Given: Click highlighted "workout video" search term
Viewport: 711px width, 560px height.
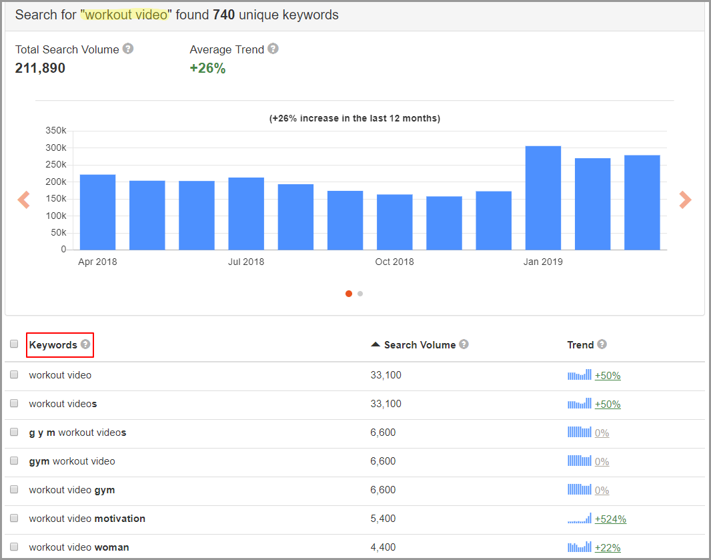Looking at the screenshot, I should [x=126, y=15].
